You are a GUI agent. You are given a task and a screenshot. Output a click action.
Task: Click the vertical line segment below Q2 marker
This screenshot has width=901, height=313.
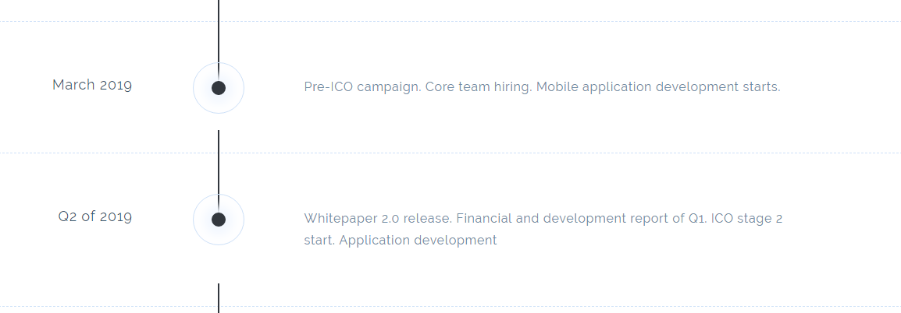(219, 298)
